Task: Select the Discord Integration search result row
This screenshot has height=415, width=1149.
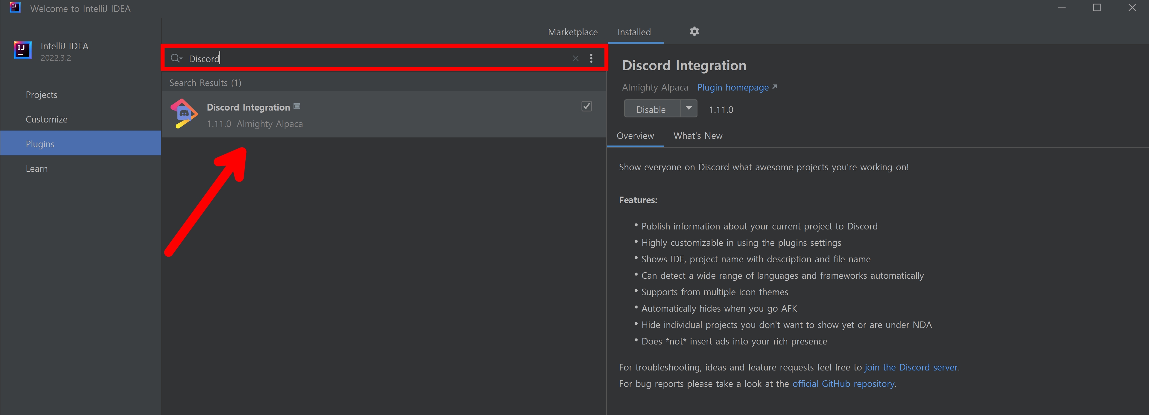Action: pyautogui.click(x=384, y=114)
